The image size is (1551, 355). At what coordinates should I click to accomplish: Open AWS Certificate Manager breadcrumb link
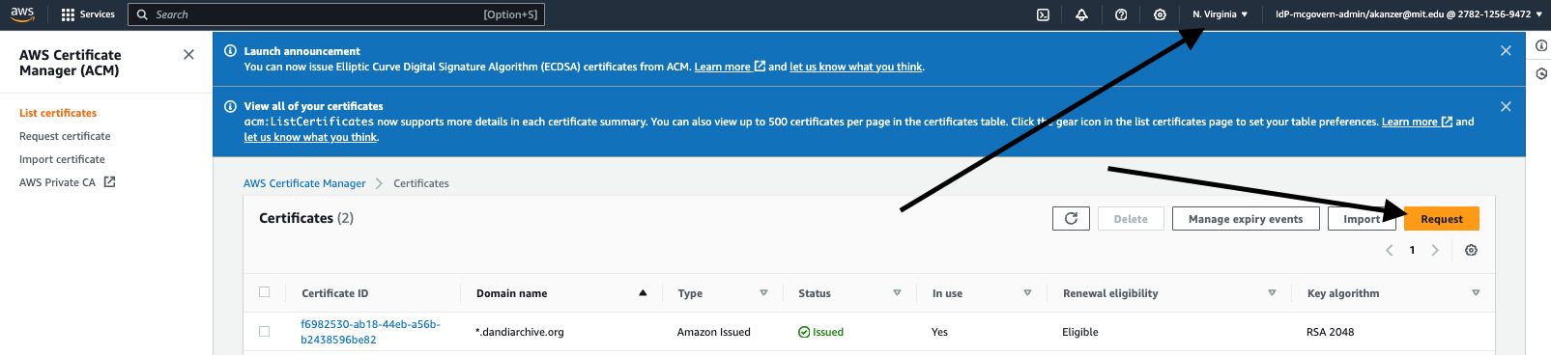[304, 183]
